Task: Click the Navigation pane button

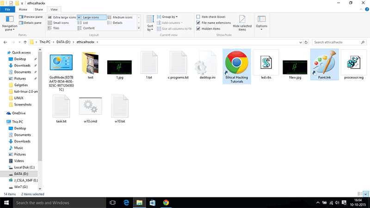Action: pyautogui.click(x=9, y=22)
